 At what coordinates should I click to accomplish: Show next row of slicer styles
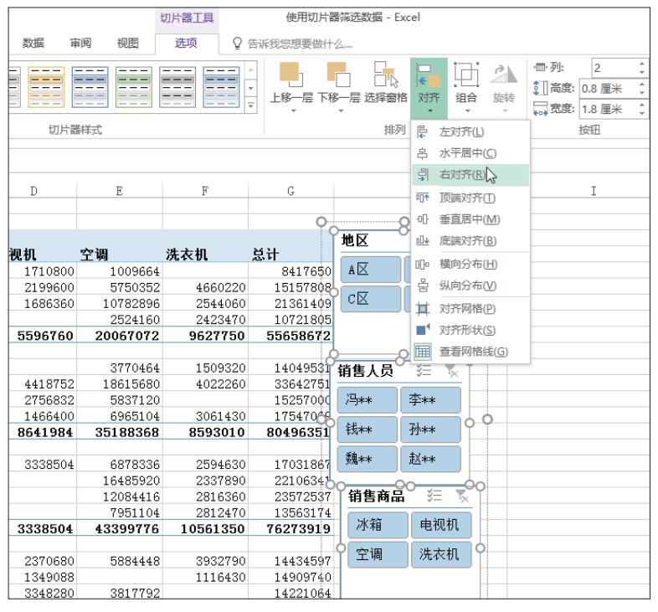coord(251,88)
